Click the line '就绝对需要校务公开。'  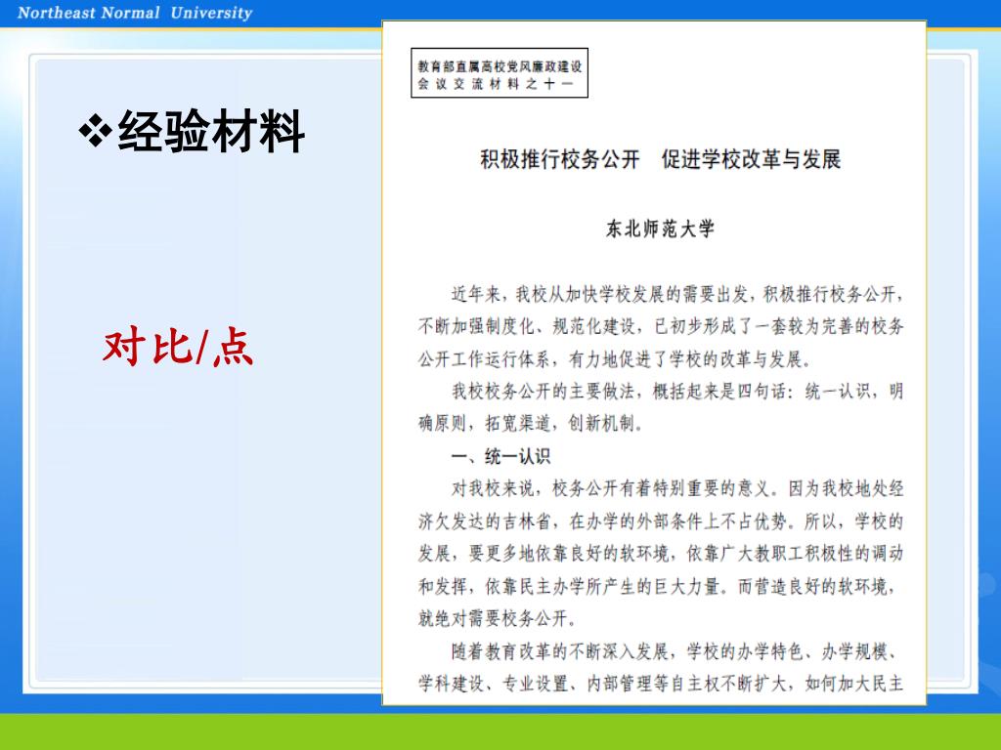coord(499,617)
